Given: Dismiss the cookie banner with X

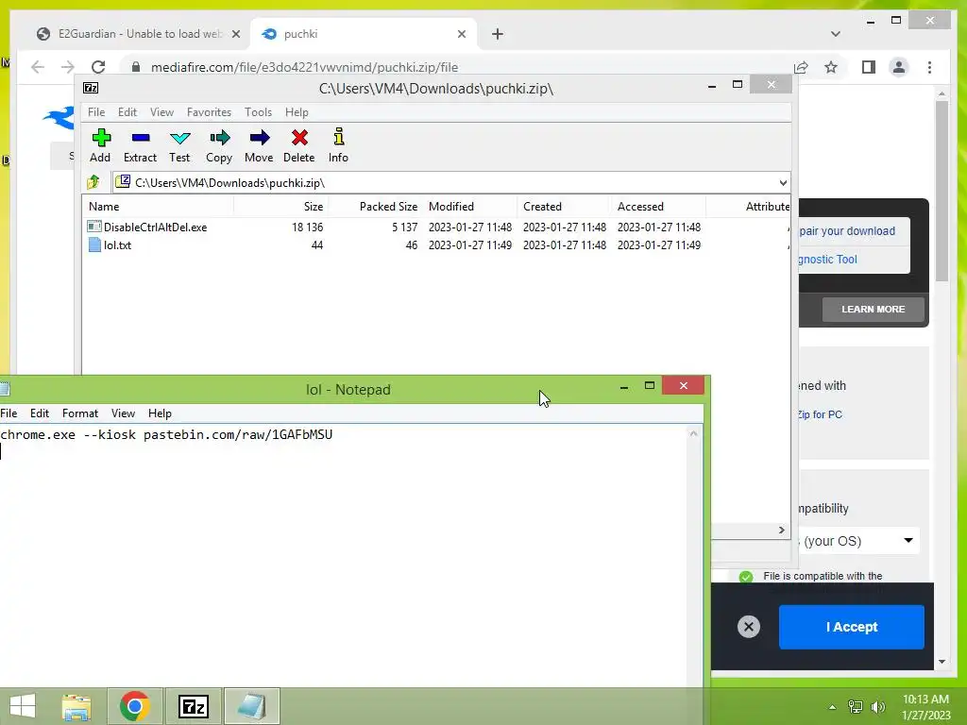Looking at the screenshot, I should click(749, 627).
